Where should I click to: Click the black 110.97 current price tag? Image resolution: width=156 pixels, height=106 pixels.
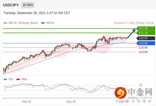(x=146, y=38)
